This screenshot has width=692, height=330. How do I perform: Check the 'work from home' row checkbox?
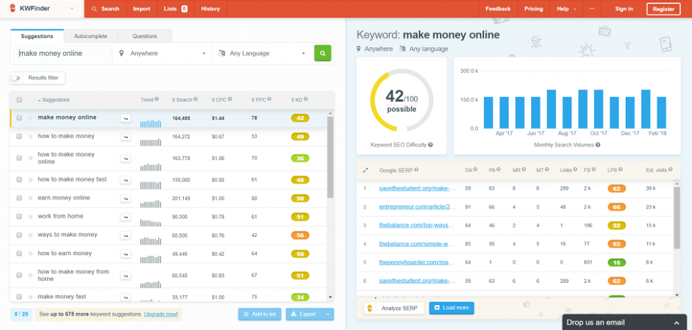(x=19, y=217)
